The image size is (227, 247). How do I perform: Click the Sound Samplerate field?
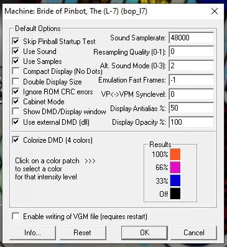192,38
